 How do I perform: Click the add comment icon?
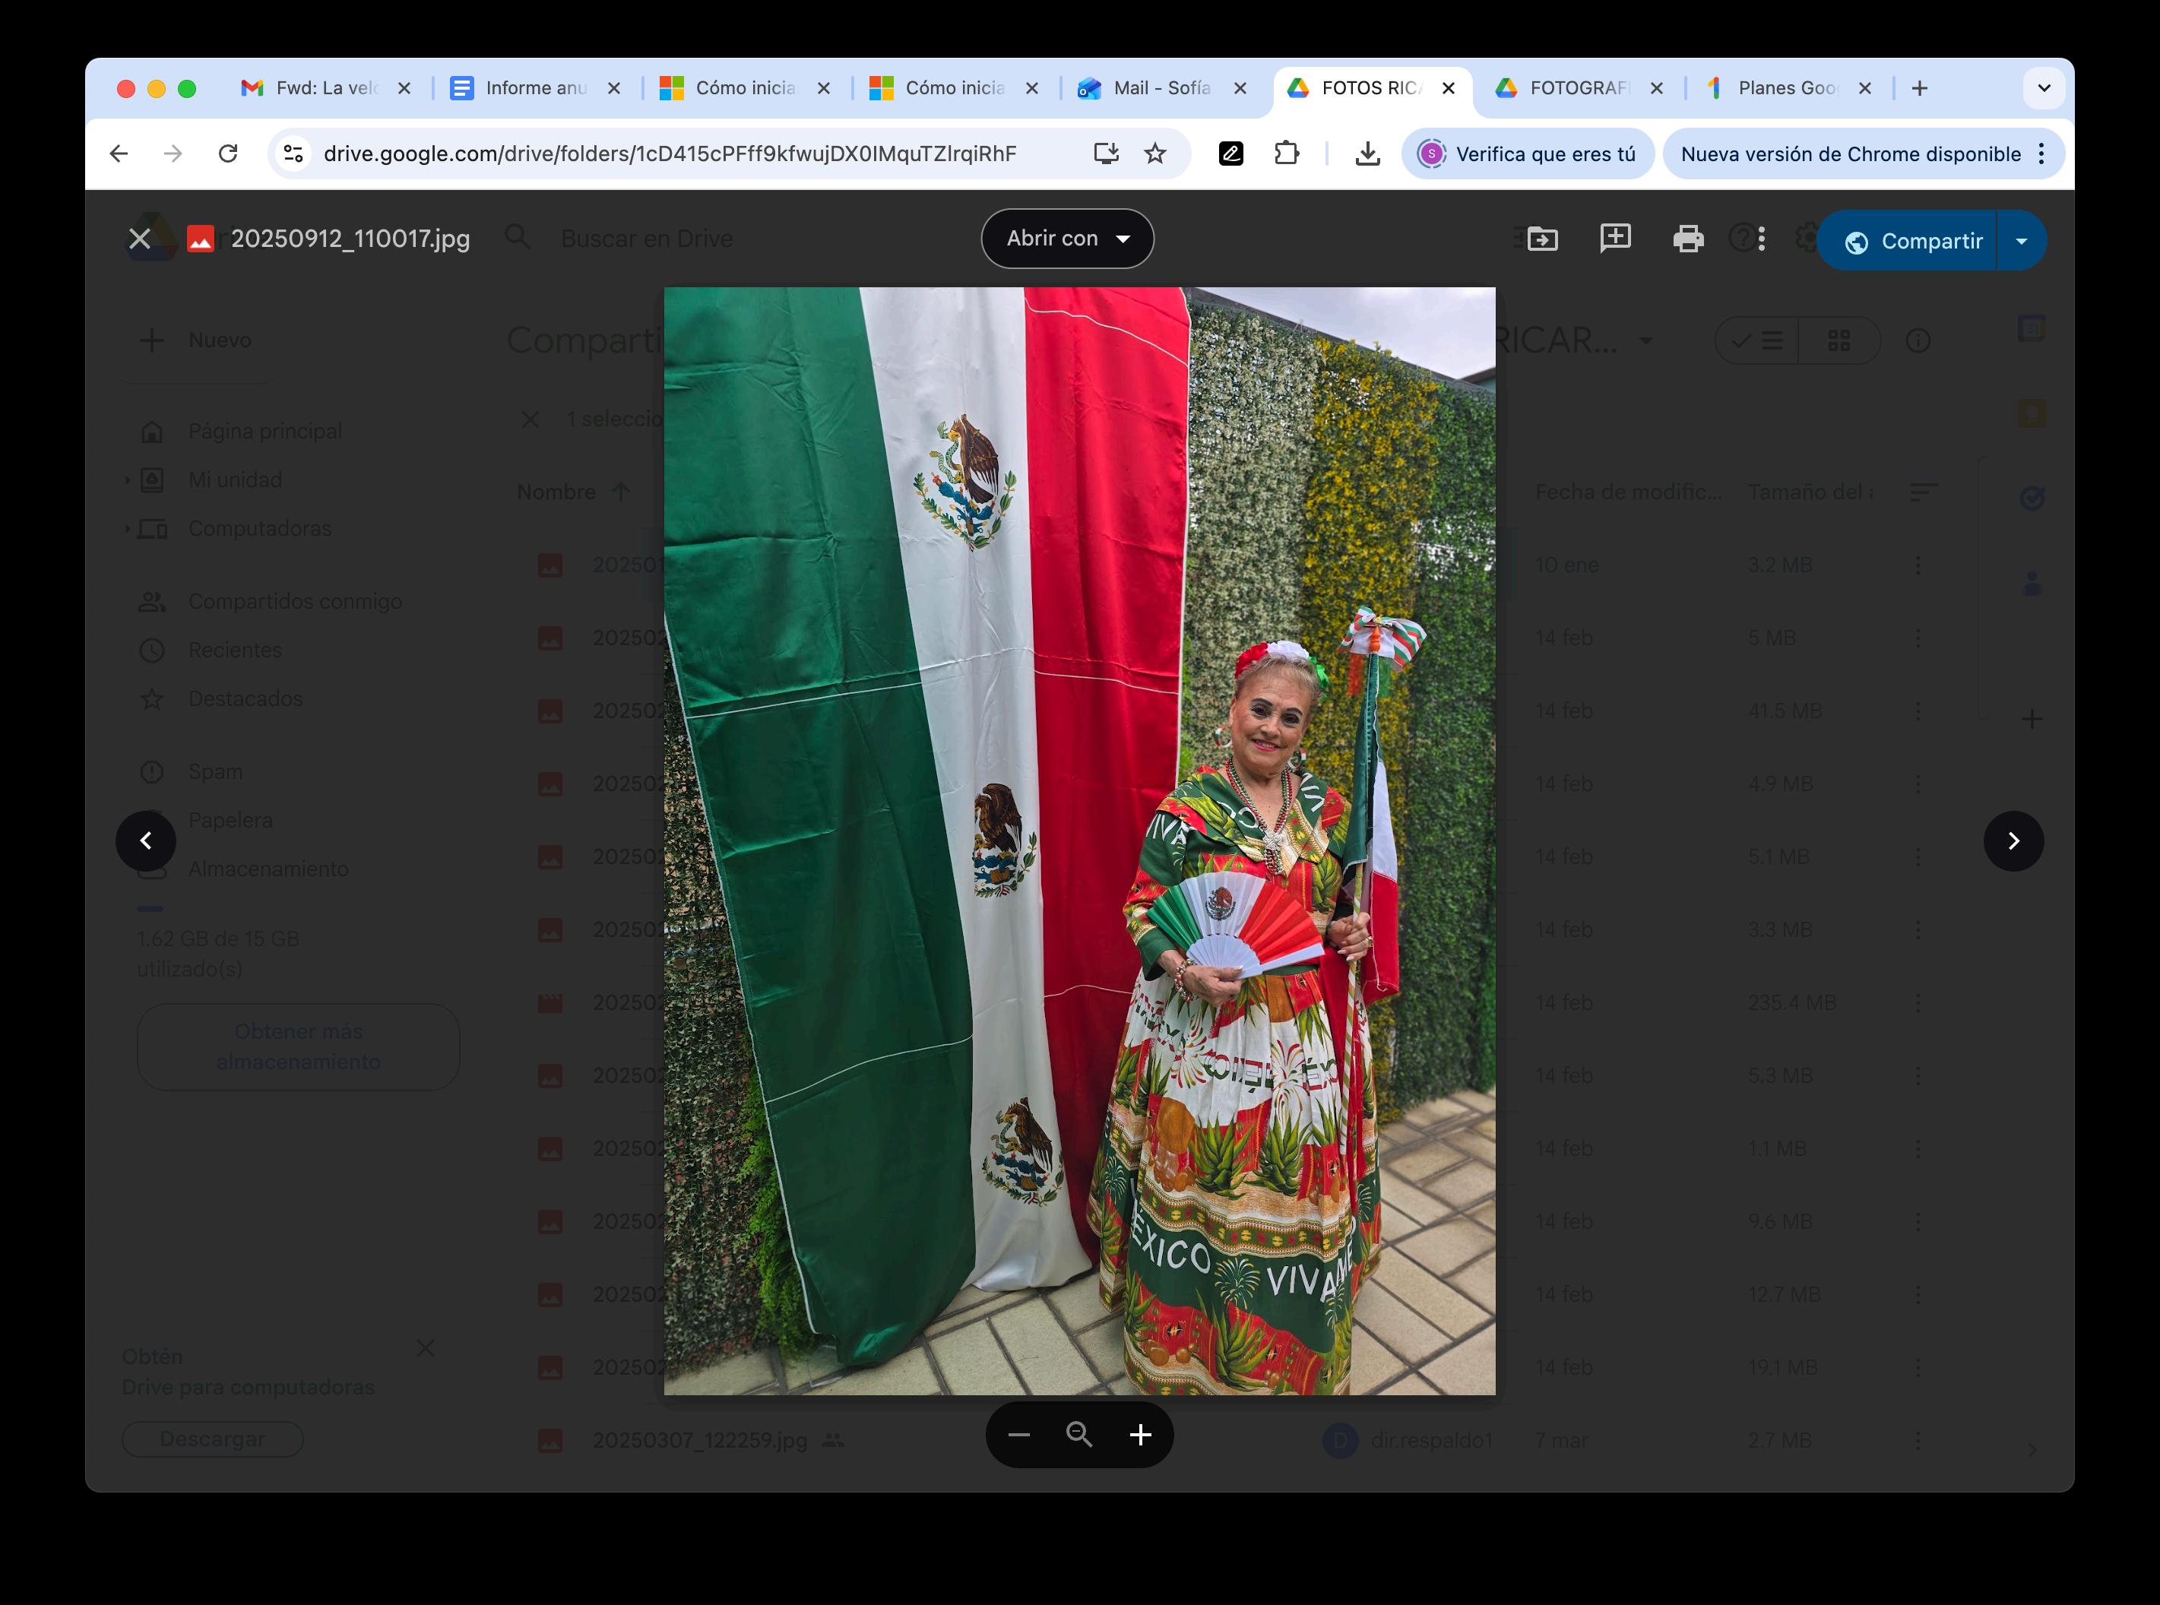click(1615, 238)
